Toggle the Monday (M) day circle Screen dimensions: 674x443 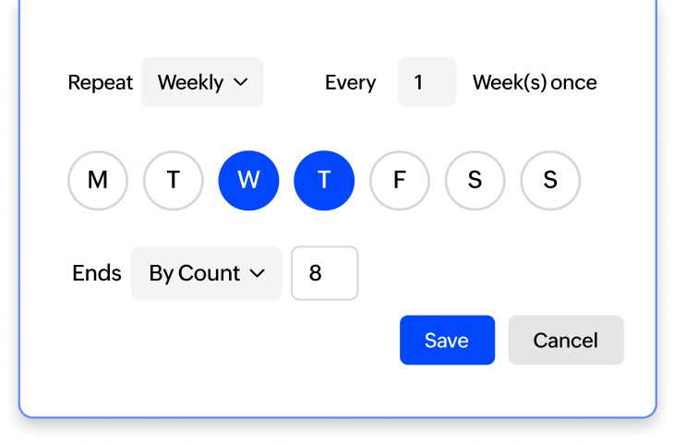(x=97, y=180)
